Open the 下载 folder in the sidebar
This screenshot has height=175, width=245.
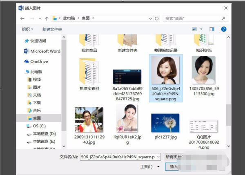34,102
